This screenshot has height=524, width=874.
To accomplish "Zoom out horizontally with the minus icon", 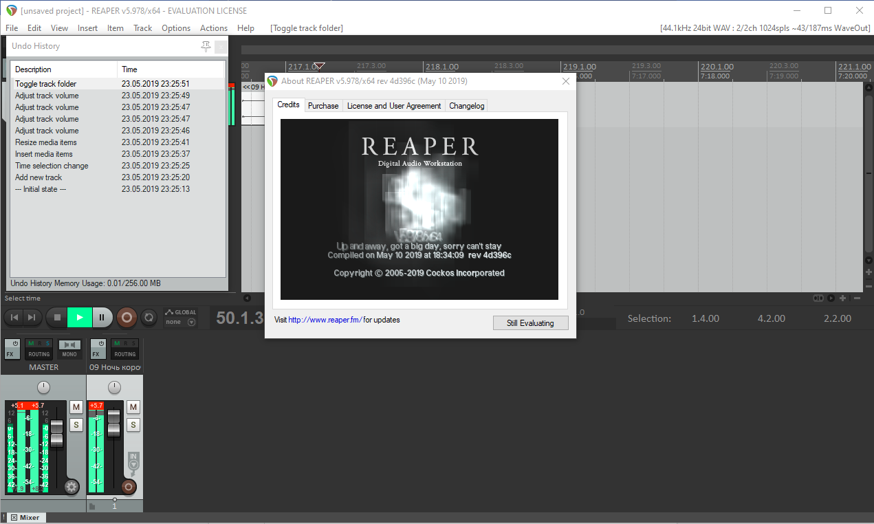I will [x=857, y=298].
